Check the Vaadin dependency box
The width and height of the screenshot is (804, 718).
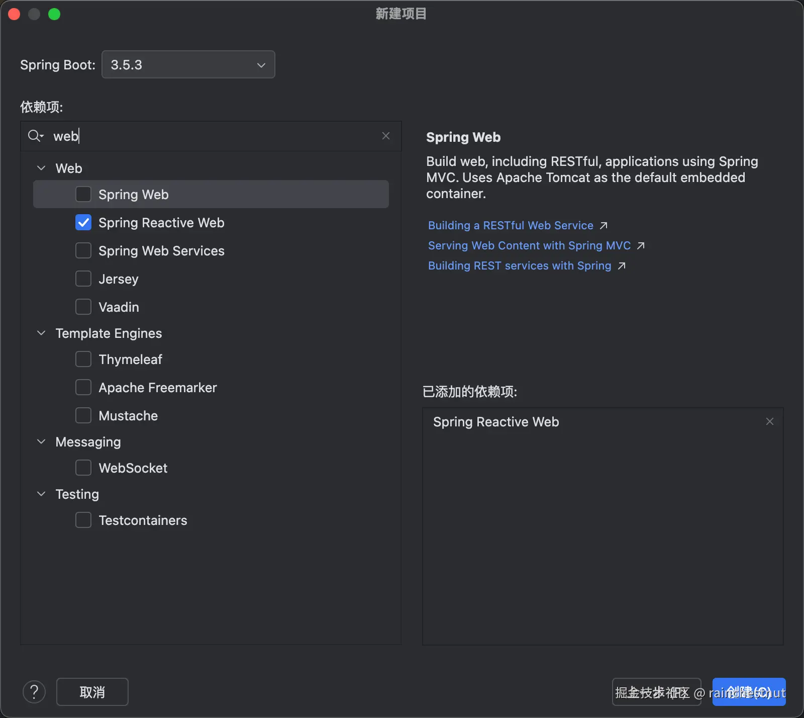tap(83, 307)
